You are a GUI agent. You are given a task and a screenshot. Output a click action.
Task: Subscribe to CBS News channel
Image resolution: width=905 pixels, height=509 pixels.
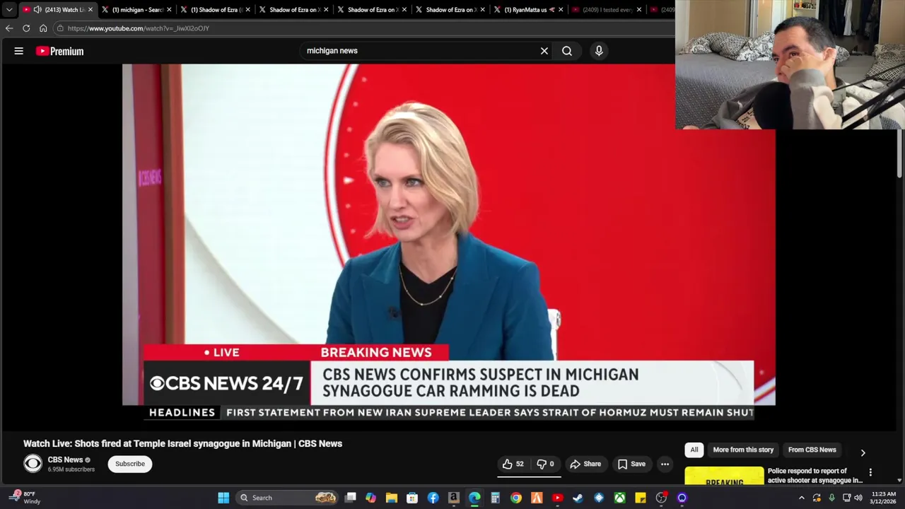tap(130, 464)
